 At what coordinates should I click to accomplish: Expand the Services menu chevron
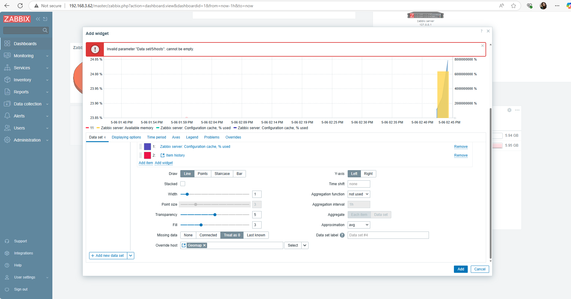(47, 68)
